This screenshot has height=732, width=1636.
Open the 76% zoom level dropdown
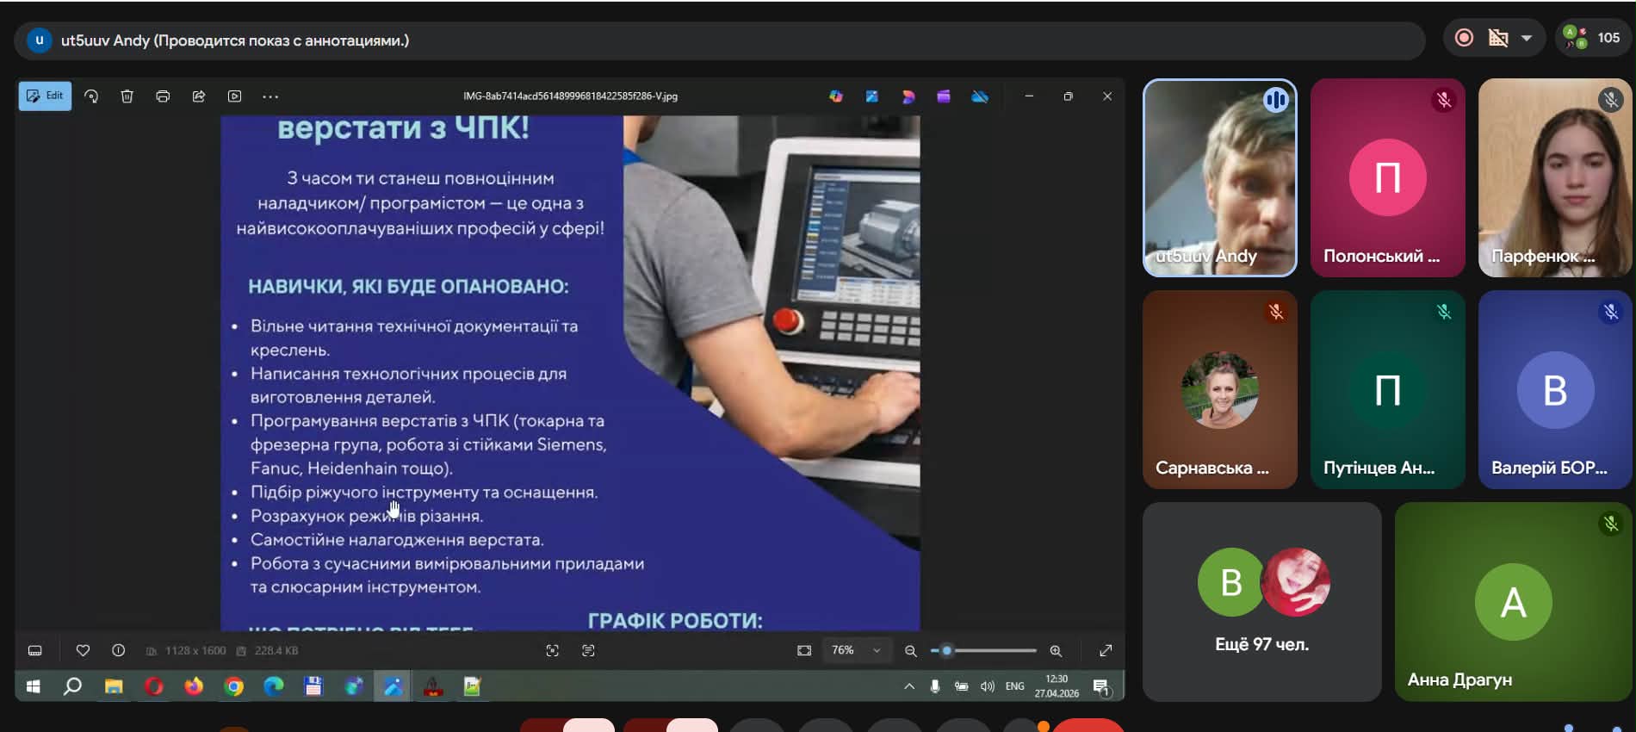tap(856, 651)
